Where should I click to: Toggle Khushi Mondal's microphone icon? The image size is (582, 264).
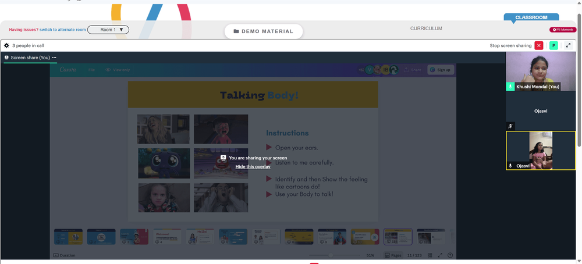[510, 87]
